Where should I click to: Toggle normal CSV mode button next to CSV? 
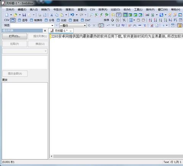point(13,20)
